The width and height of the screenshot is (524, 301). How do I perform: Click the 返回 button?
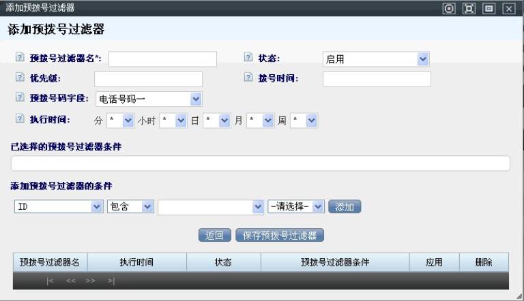pyautogui.click(x=215, y=236)
